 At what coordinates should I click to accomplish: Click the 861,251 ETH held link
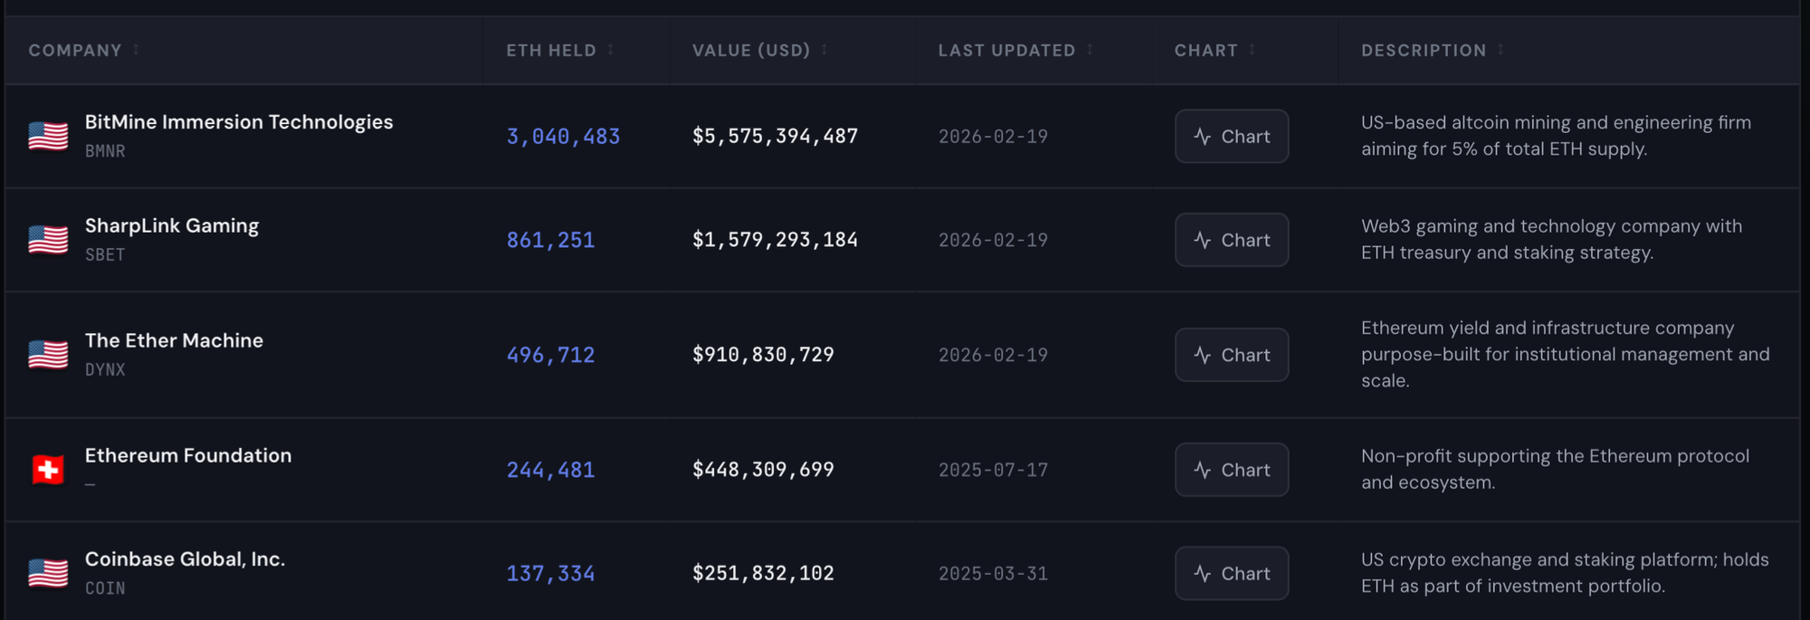pos(550,240)
